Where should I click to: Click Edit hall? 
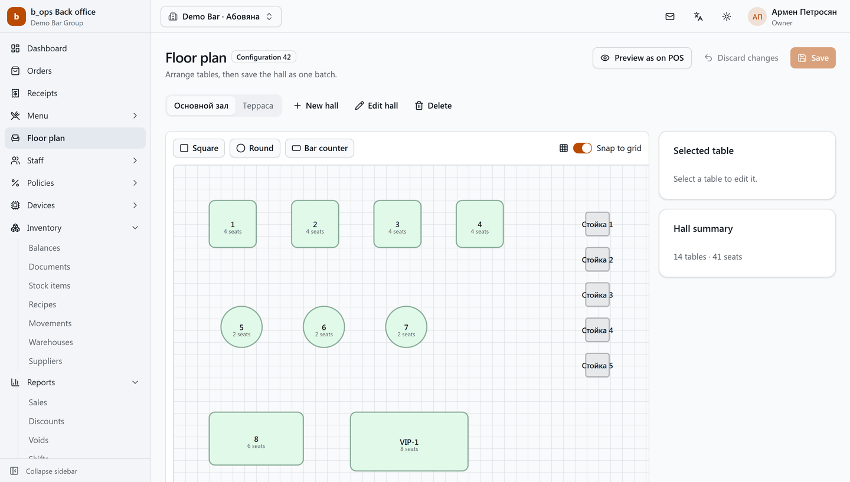coord(377,106)
